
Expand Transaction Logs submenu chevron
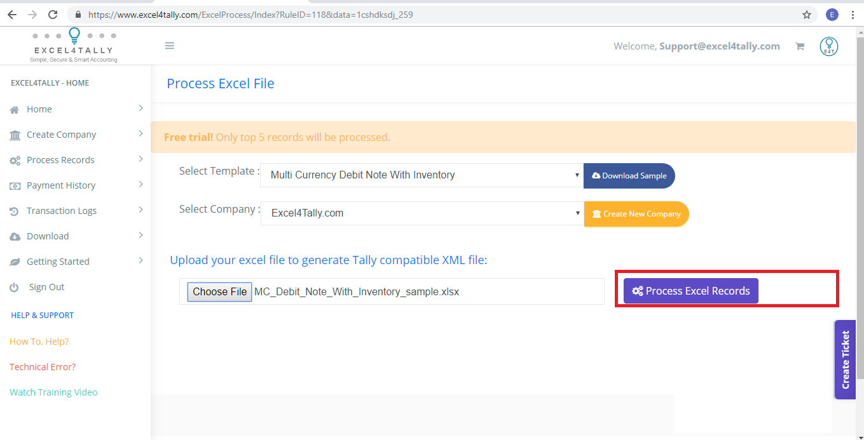click(141, 210)
